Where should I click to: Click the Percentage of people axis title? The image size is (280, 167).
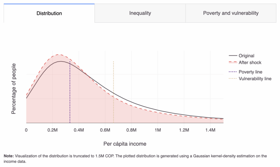(x=14, y=89)
